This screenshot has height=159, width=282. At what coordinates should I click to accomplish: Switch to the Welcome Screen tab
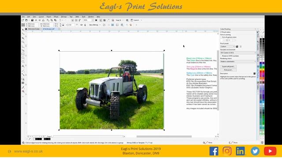[34, 29]
